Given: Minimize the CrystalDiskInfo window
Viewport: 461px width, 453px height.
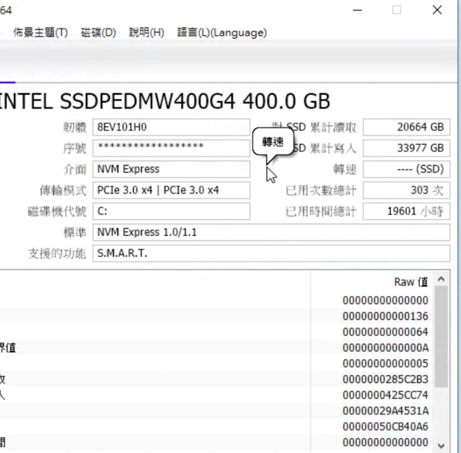Looking at the screenshot, I should click(x=357, y=10).
